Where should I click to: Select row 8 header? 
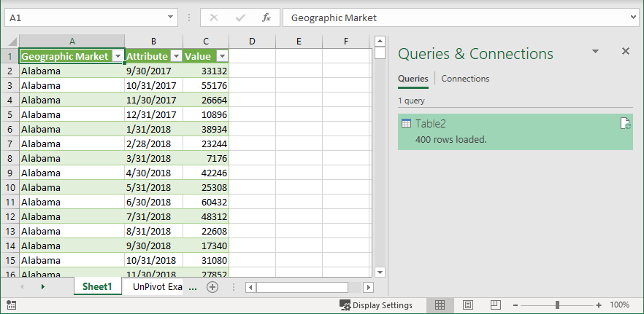pos(10,158)
